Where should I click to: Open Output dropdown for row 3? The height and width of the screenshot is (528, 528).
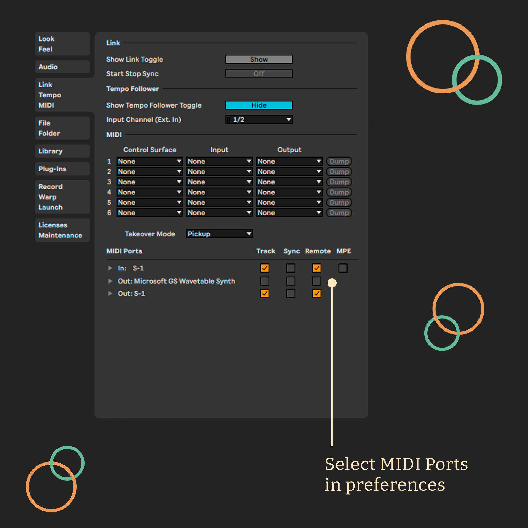coord(289,182)
